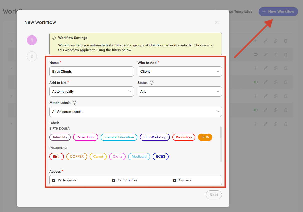Click the Workflow Settings heading text
The image size is (303, 212).
tap(73, 38)
